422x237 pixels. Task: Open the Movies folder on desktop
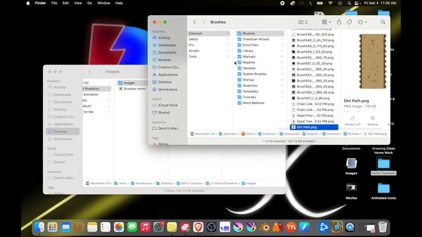click(351, 190)
